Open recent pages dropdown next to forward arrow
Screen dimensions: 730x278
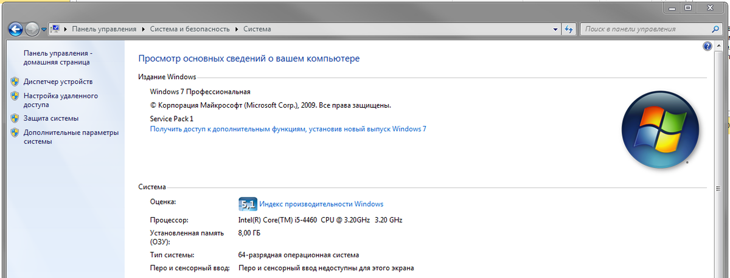pos(44,29)
